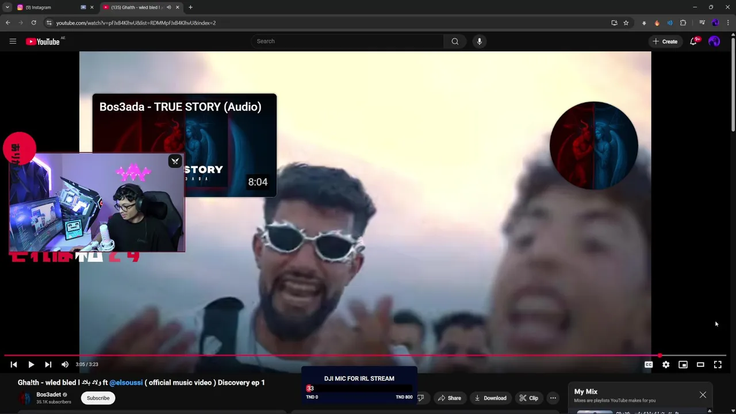Open the media control toolbar icon
Viewport: 736px width, 414px height.
(x=702, y=23)
